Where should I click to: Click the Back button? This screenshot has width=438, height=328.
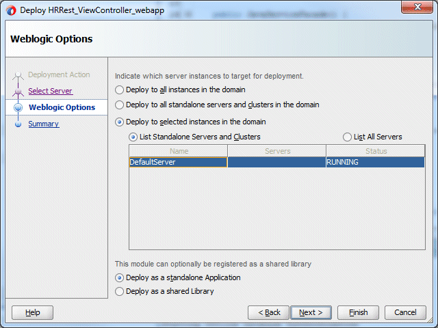(x=268, y=313)
